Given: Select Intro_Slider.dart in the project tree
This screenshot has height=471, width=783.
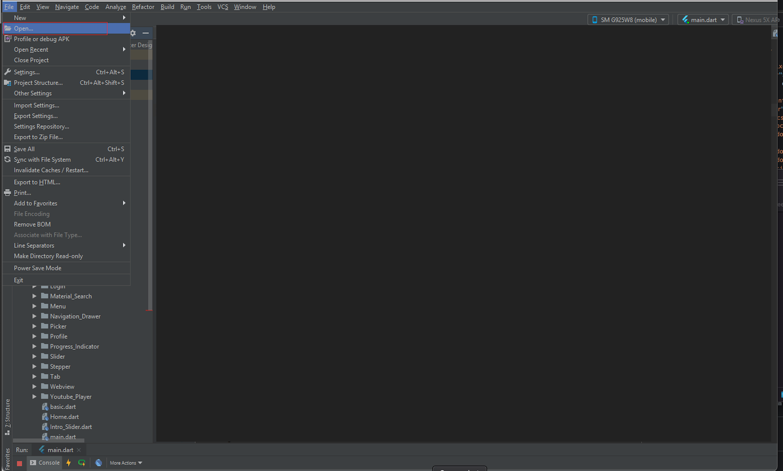Looking at the screenshot, I should pos(71,426).
